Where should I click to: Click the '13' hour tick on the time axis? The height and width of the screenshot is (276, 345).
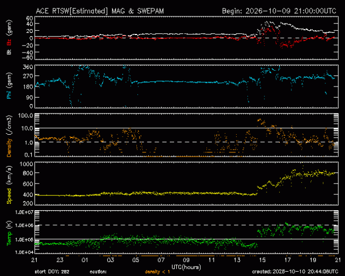(x=237, y=260)
